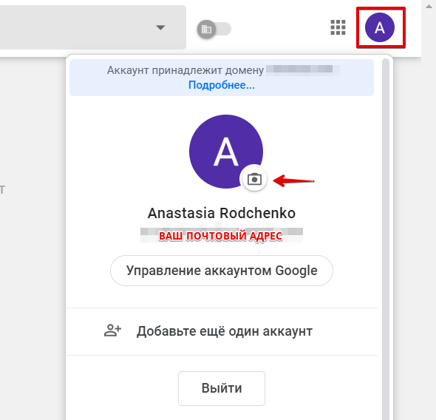Select Добавьте ещё один аккаунт
Image resolution: width=436 pixels, height=420 pixels.
coord(222,331)
